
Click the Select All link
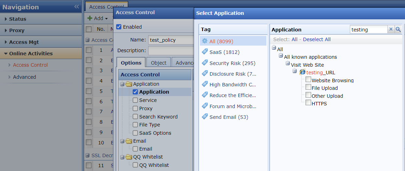click(294, 39)
